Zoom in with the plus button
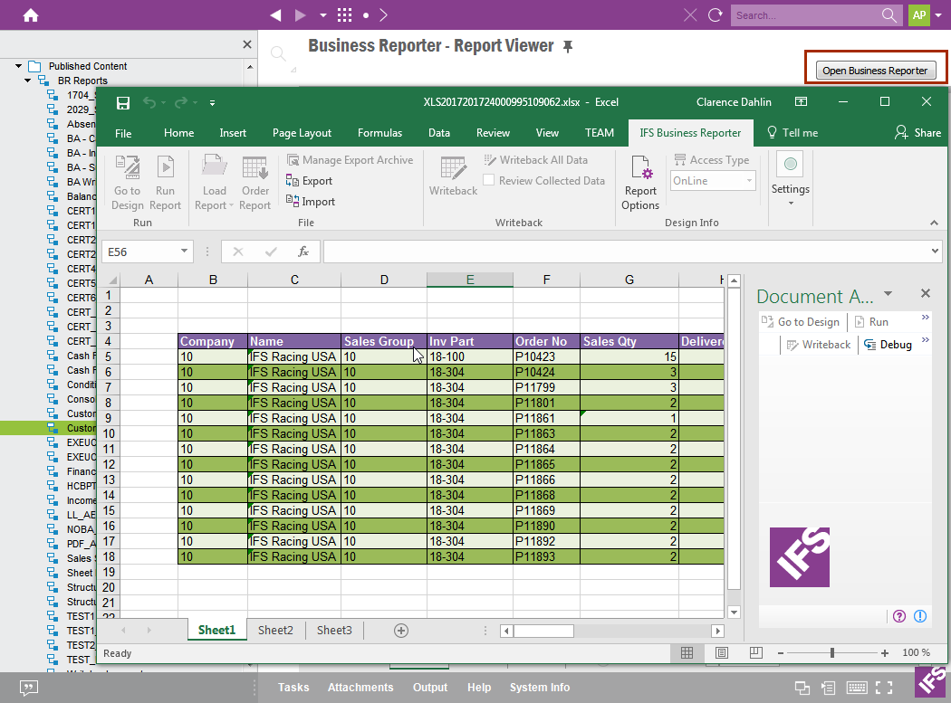 pyautogui.click(x=885, y=652)
